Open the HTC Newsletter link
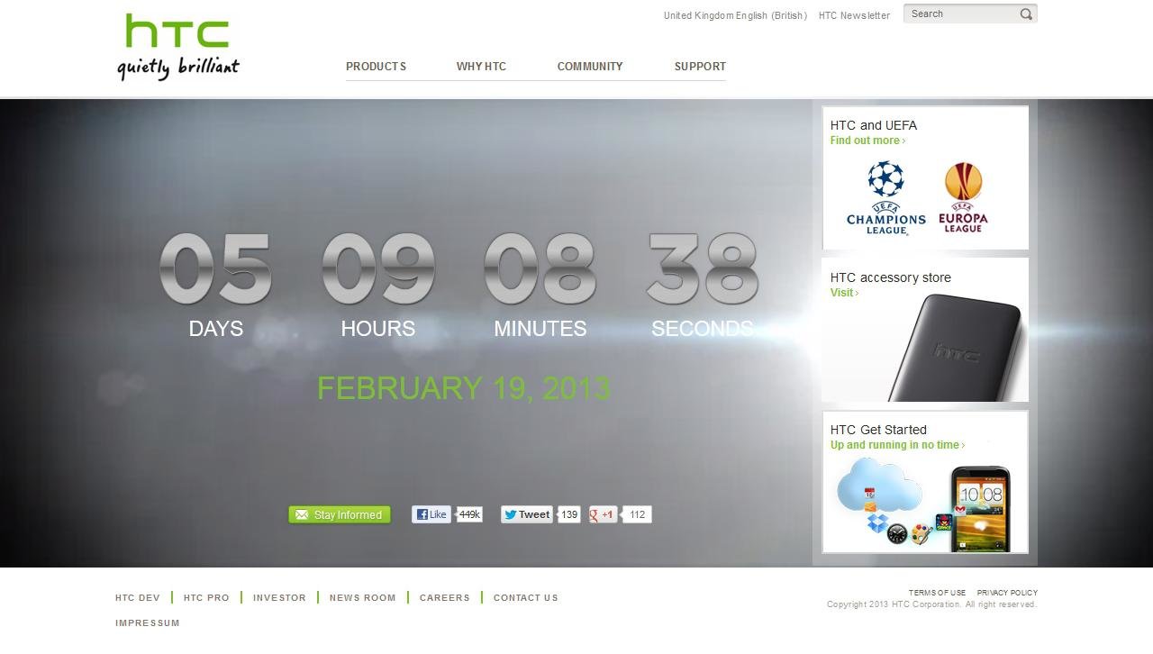Image resolution: width=1153 pixels, height=654 pixels. [x=854, y=15]
